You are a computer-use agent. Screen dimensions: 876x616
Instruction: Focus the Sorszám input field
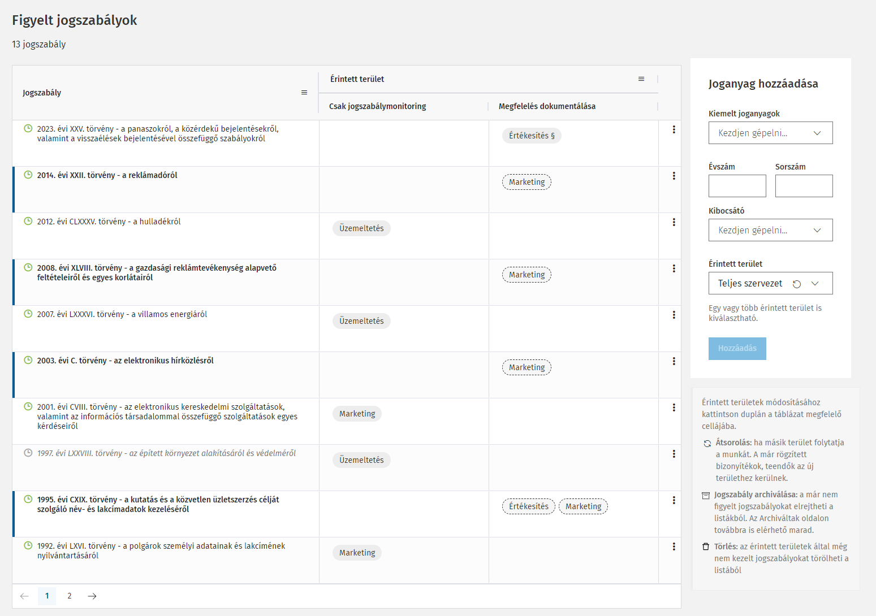click(804, 186)
